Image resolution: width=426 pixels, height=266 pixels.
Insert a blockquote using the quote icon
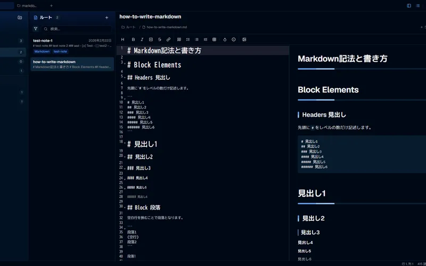pos(179,39)
